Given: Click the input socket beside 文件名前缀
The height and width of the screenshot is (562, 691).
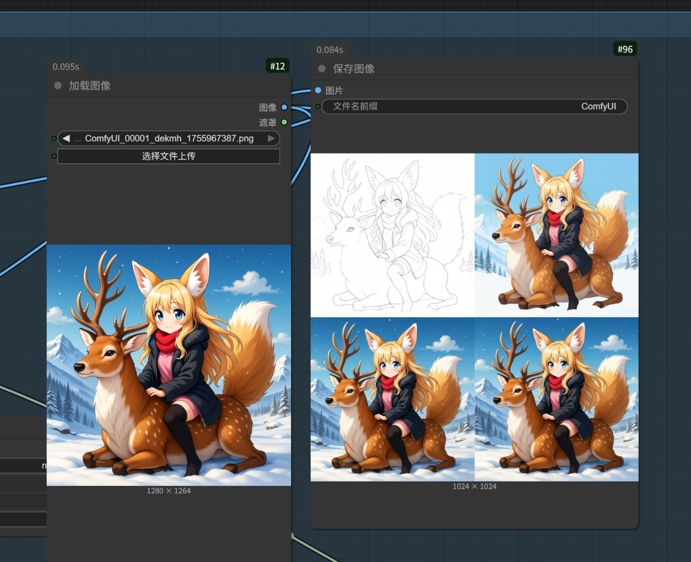Looking at the screenshot, I should (x=318, y=107).
